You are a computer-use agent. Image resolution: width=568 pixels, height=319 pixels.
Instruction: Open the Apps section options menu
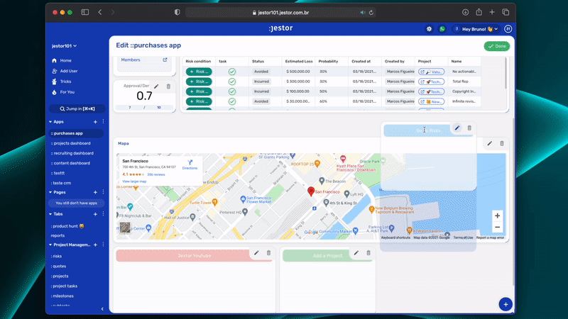(103, 121)
